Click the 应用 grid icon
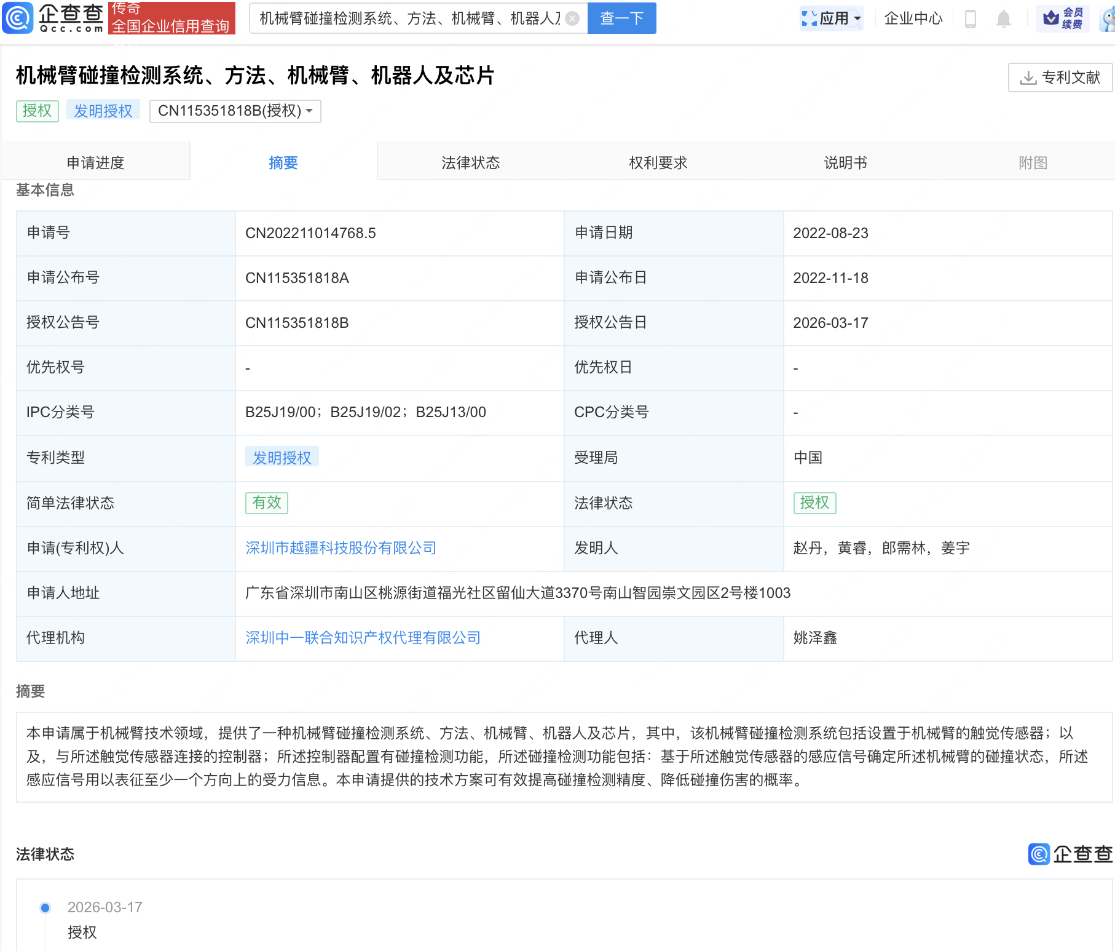This screenshot has height=951, width=1115. coord(809,18)
